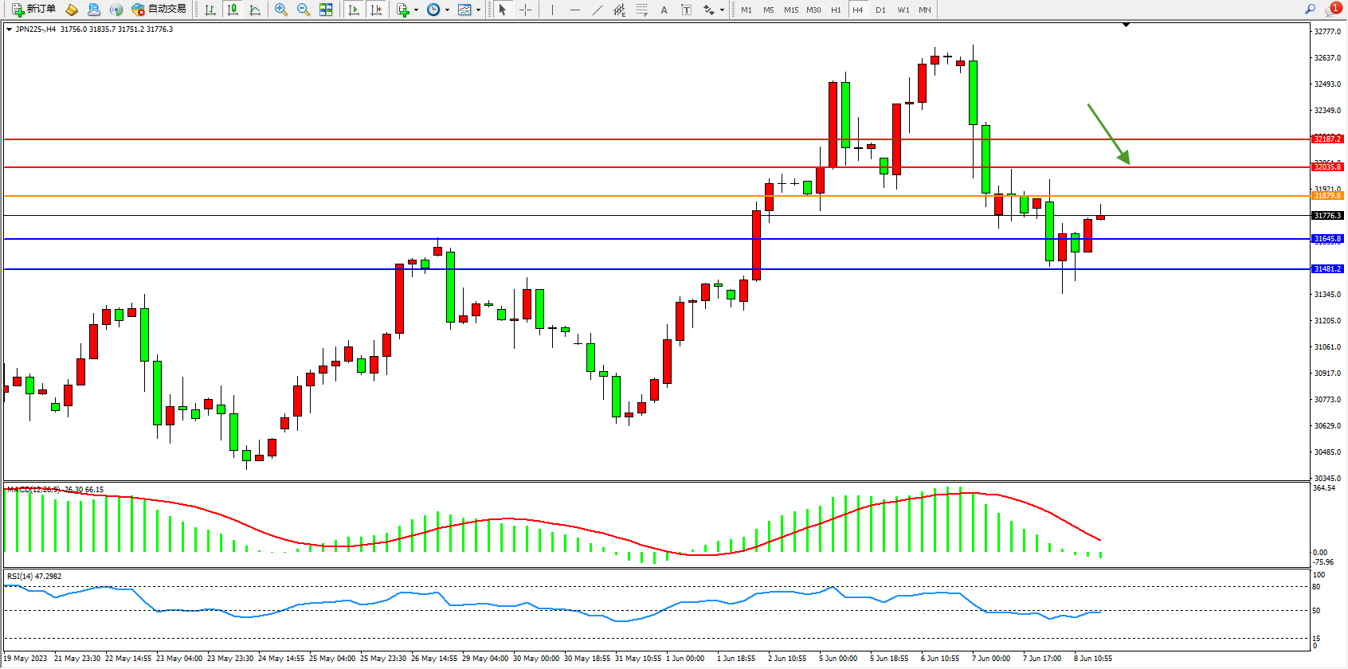Switch chart to line chart mode
This screenshot has height=669, width=1348.
pyautogui.click(x=255, y=10)
